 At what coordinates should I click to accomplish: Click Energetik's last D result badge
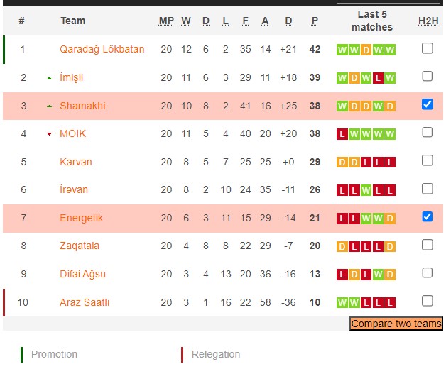click(390, 218)
